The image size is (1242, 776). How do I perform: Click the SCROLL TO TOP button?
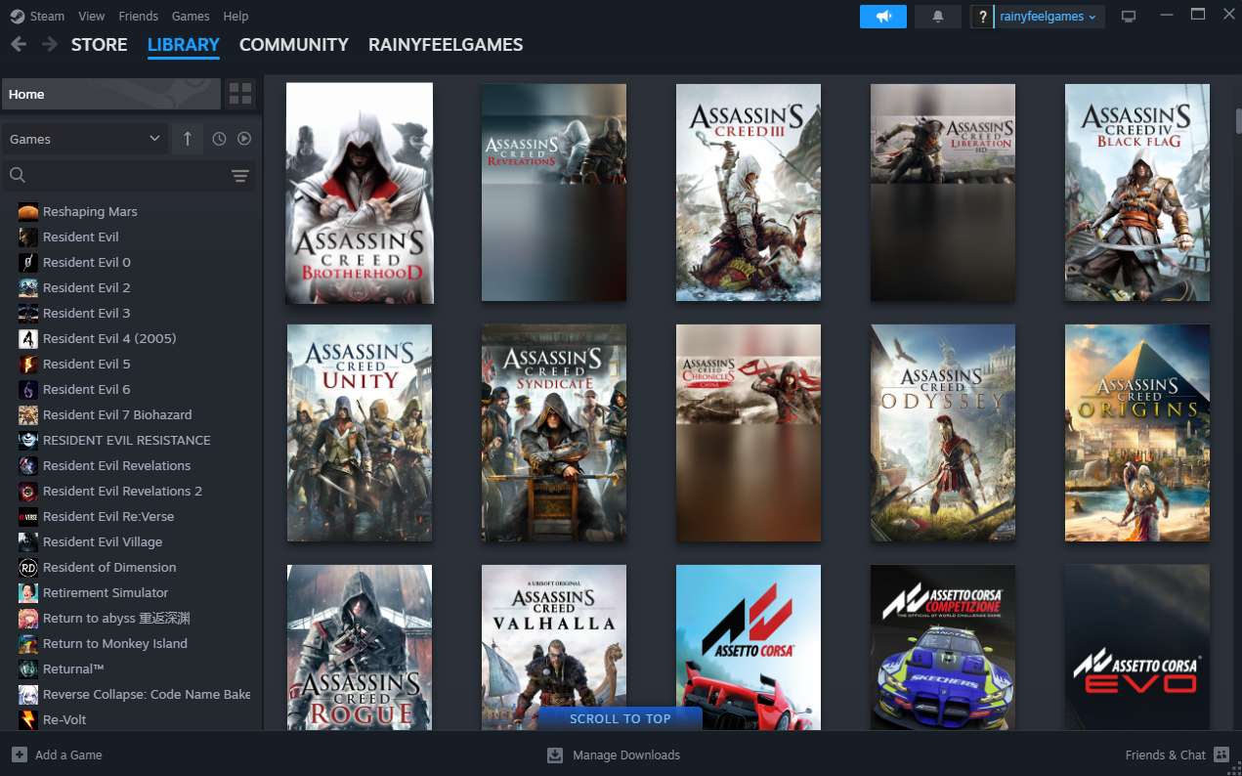[620, 718]
